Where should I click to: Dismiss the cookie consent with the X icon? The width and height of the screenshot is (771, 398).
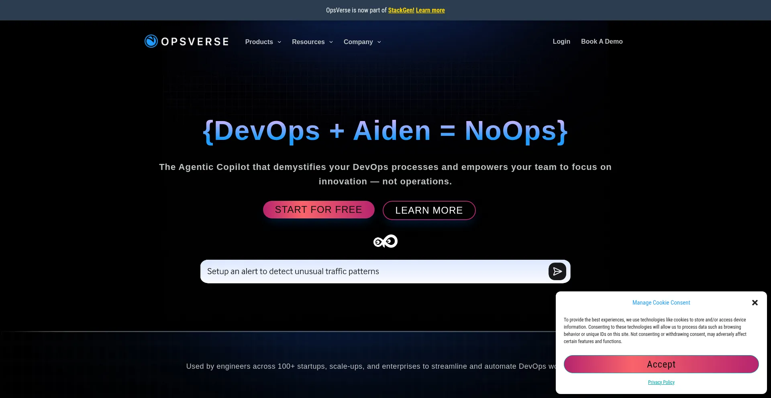(x=755, y=303)
